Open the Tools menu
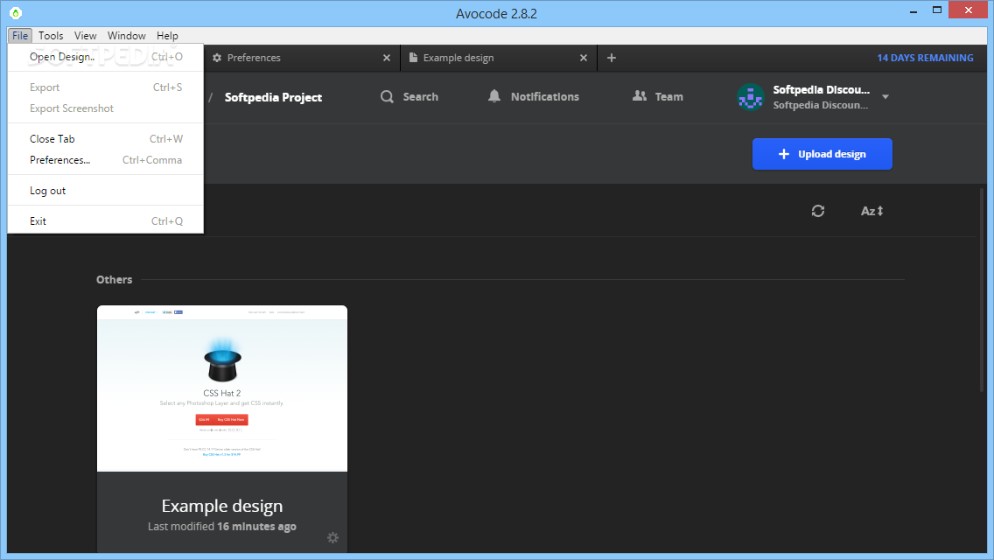 click(51, 36)
